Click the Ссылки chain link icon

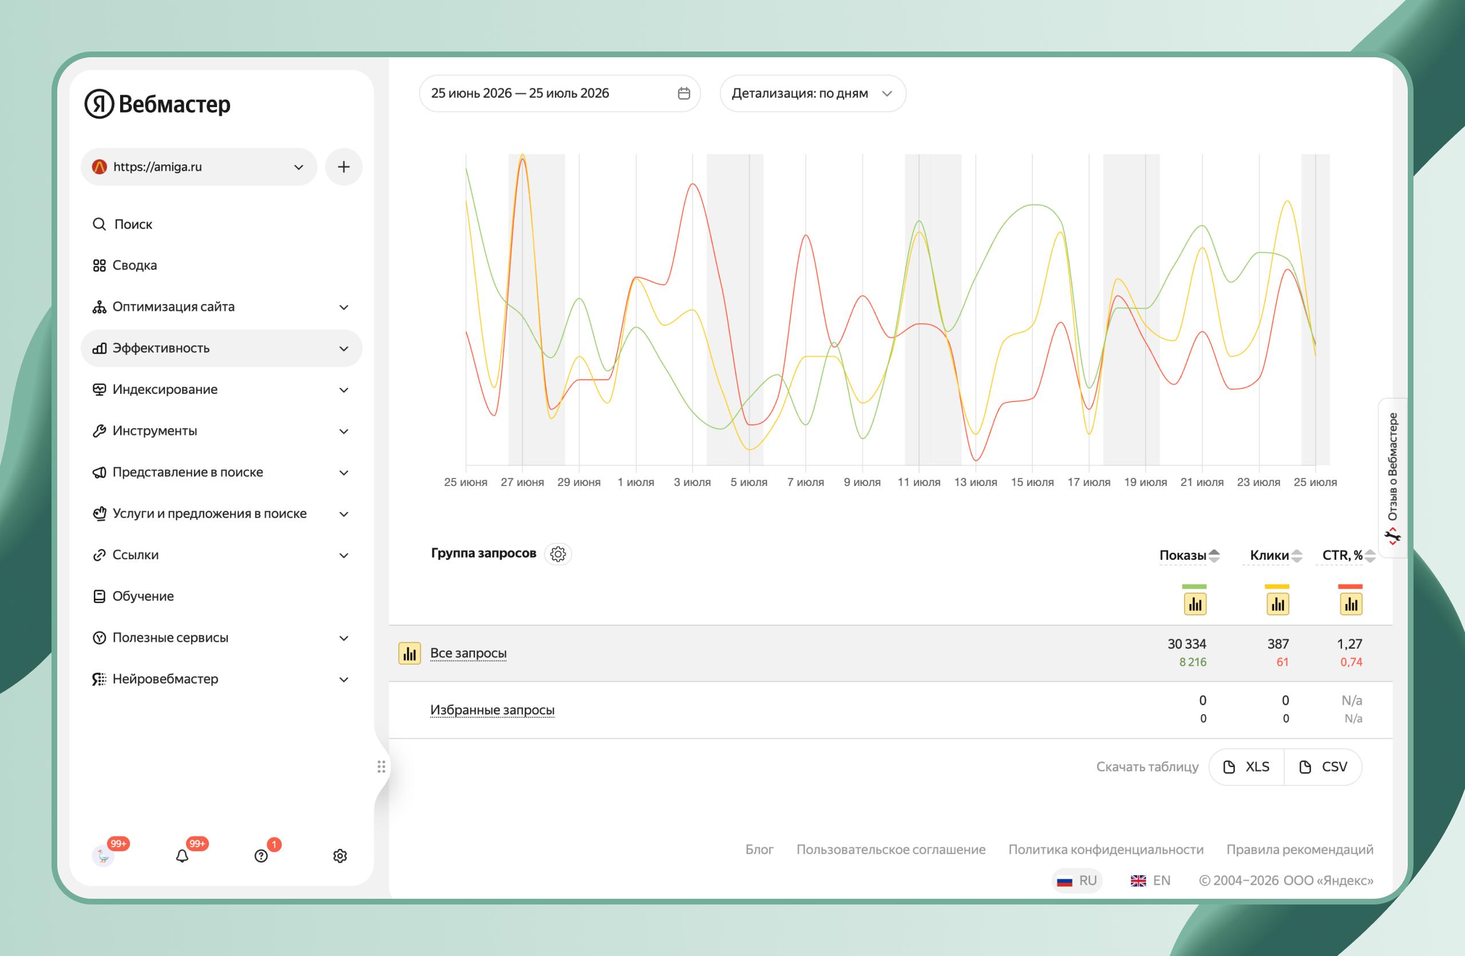(x=99, y=555)
